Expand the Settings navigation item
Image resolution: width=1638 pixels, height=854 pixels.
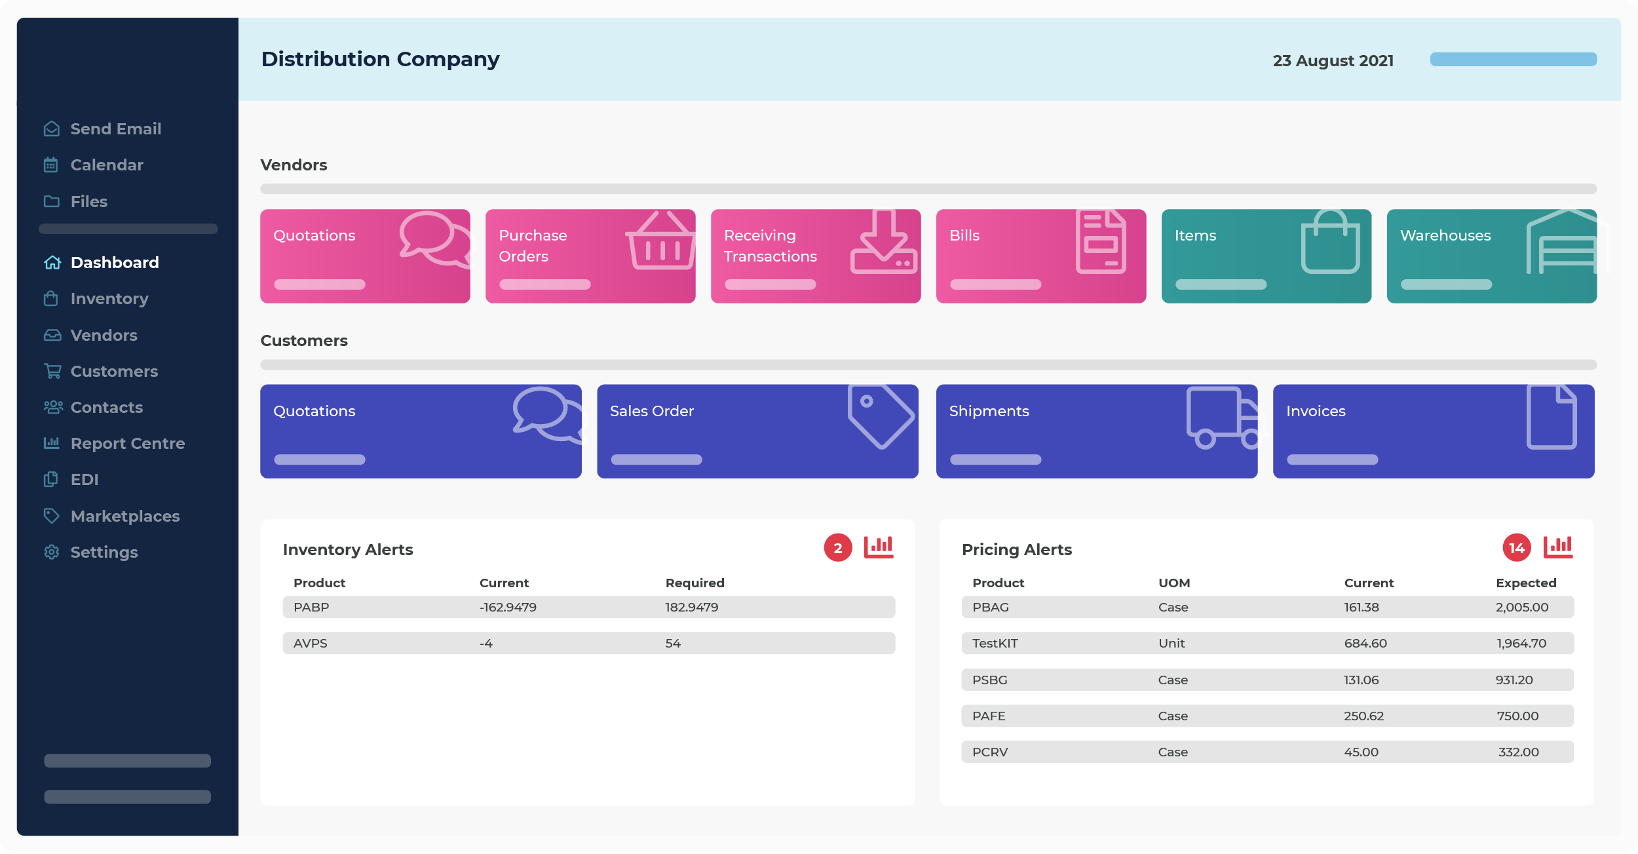click(104, 553)
